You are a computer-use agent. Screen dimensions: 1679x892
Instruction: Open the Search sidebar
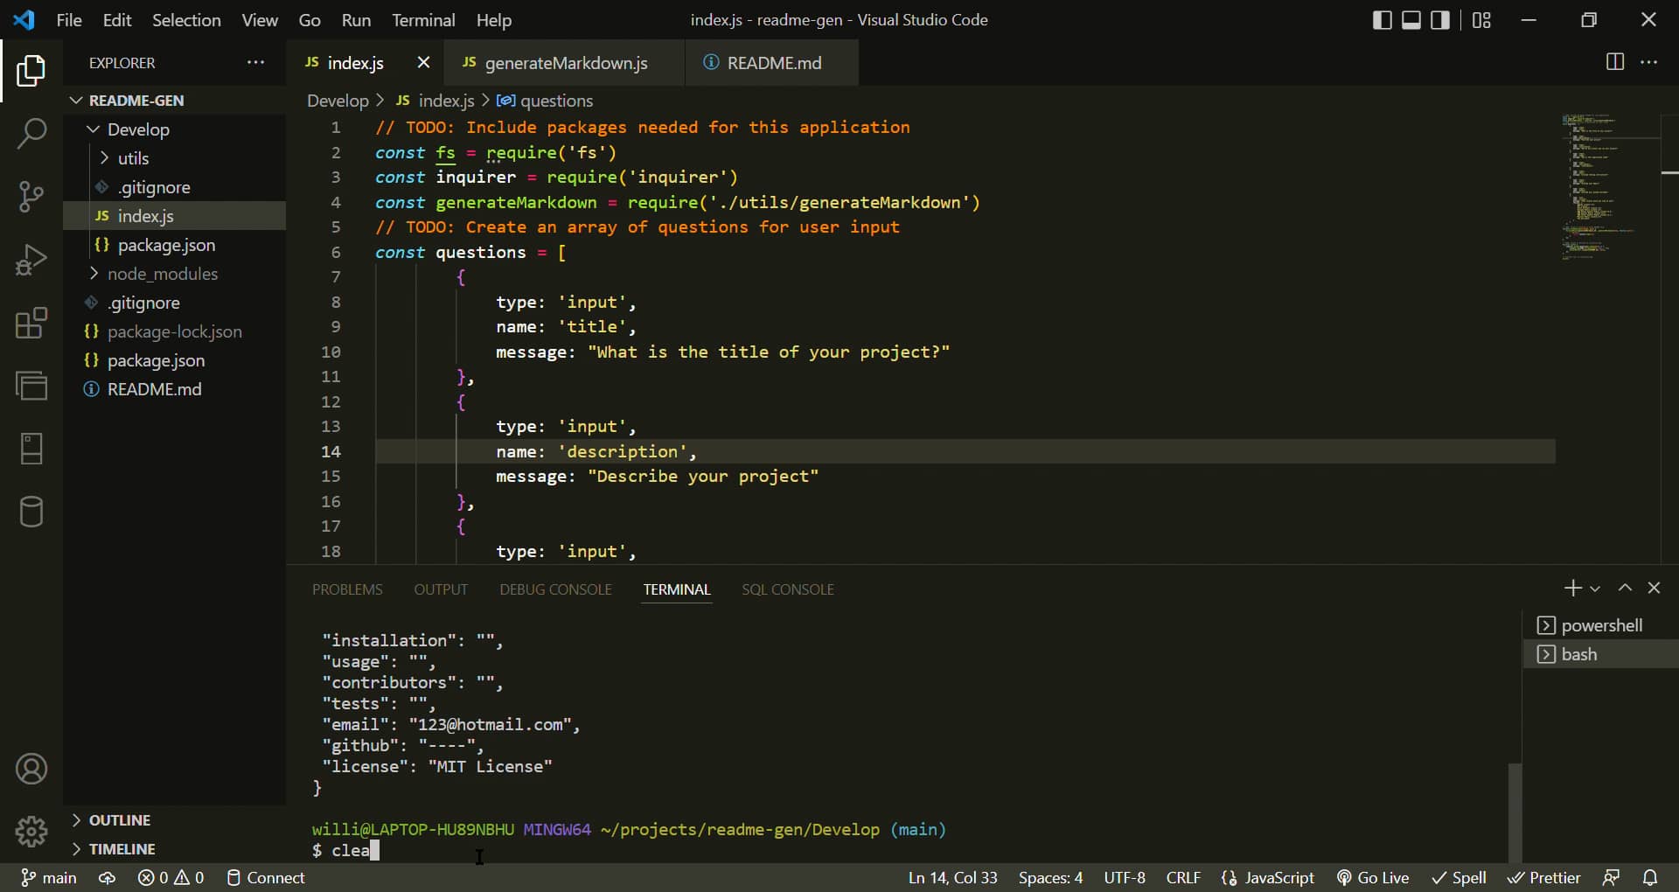click(31, 133)
